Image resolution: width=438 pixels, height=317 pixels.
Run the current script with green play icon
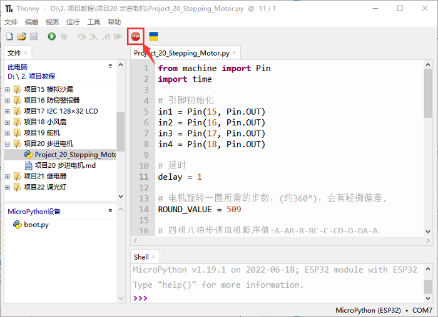click(52, 37)
